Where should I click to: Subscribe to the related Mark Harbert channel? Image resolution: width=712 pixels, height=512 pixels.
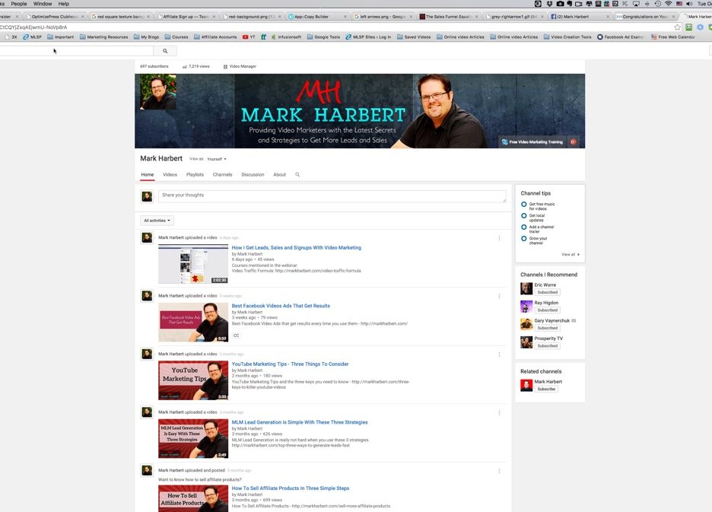click(546, 389)
